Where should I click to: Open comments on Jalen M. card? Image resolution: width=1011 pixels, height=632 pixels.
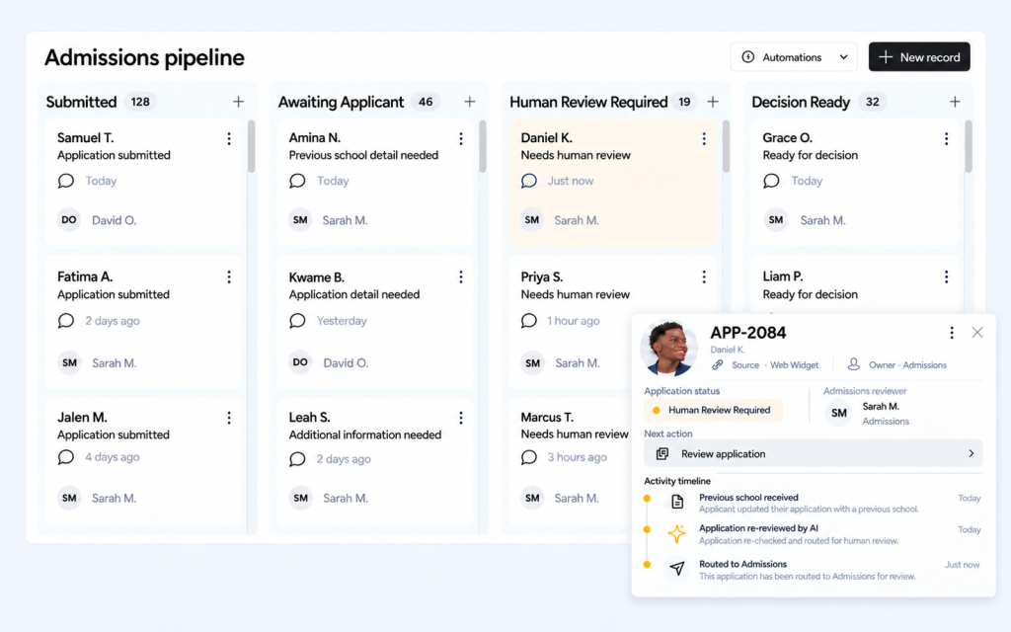pos(66,457)
